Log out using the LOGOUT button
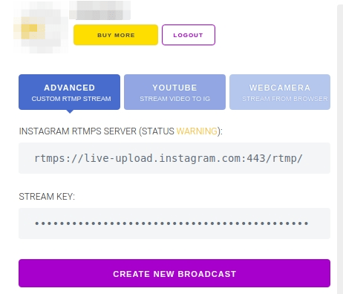343x294 pixels. tap(189, 35)
